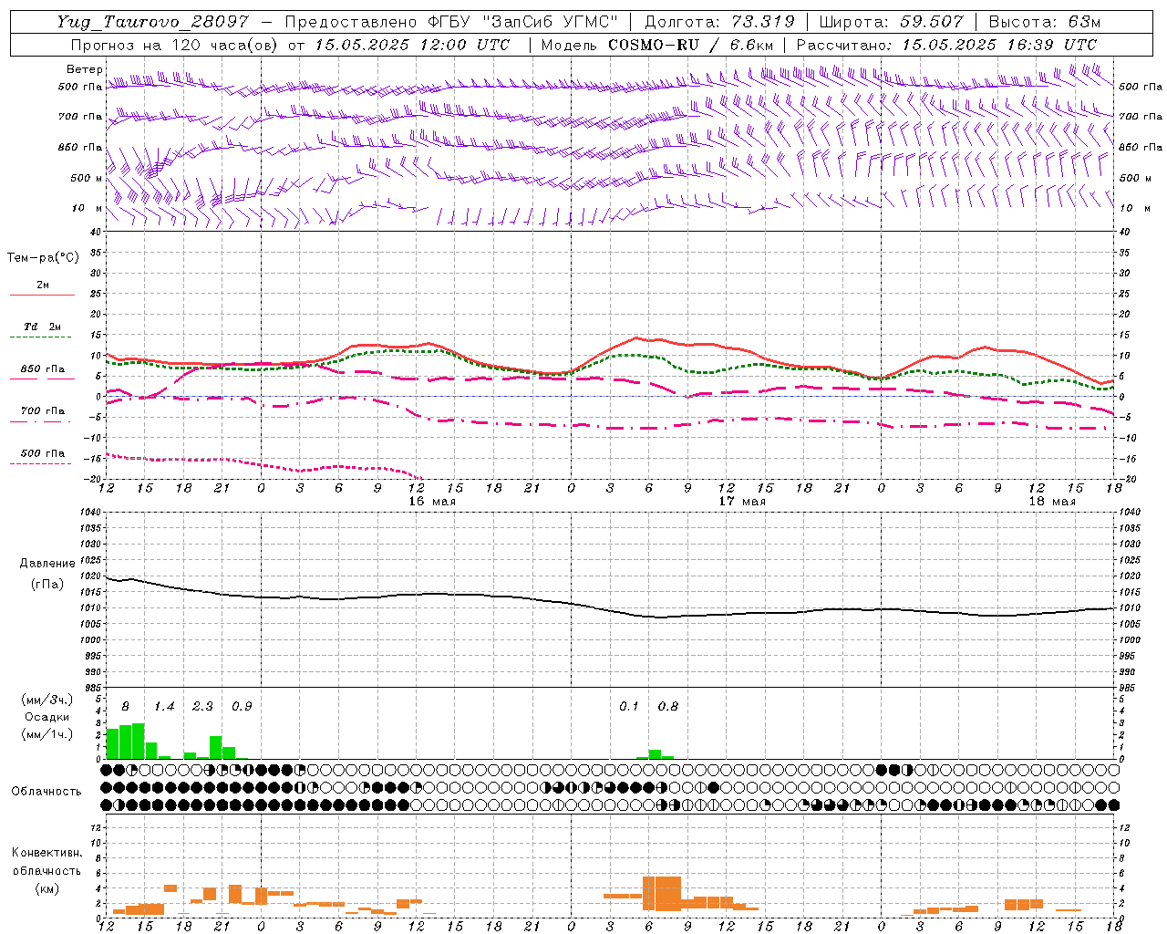The image size is (1167, 934).
Task: Click the longitude value "Долгота: 73.319"
Action: tap(719, 22)
